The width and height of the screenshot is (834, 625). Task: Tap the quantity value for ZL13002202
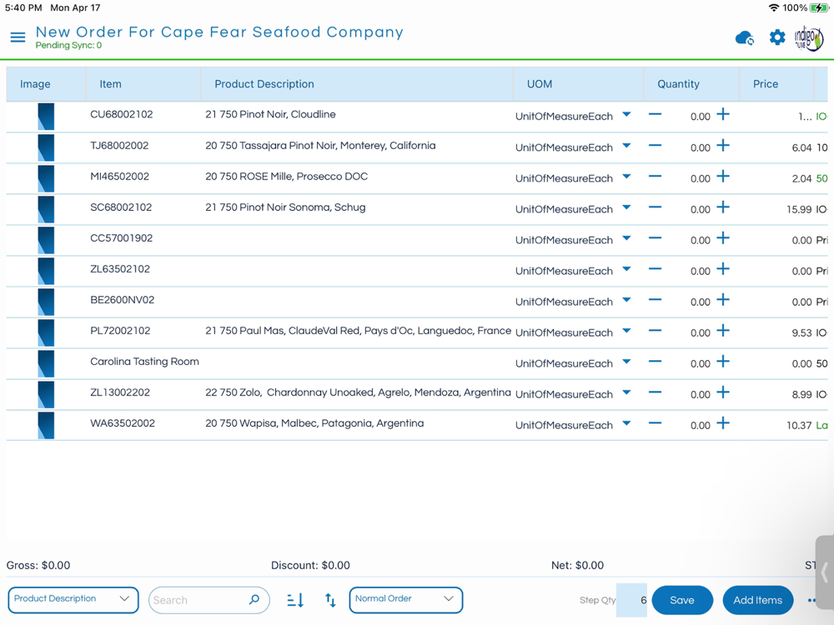pos(700,394)
